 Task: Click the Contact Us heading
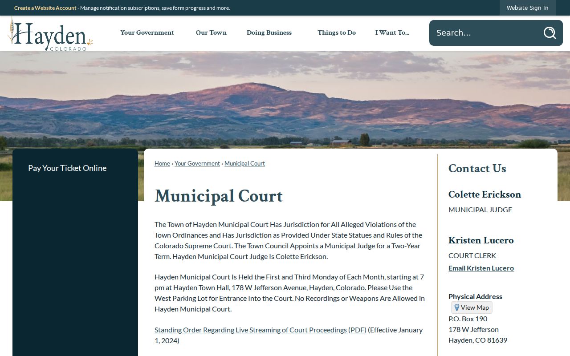tap(477, 168)
